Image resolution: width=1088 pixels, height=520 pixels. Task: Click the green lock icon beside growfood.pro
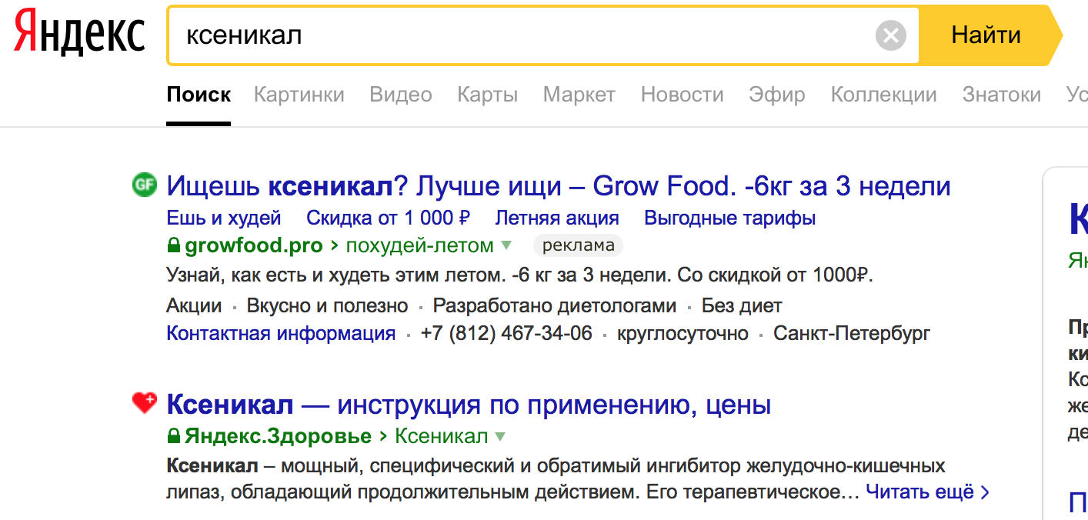coord(174,246)
